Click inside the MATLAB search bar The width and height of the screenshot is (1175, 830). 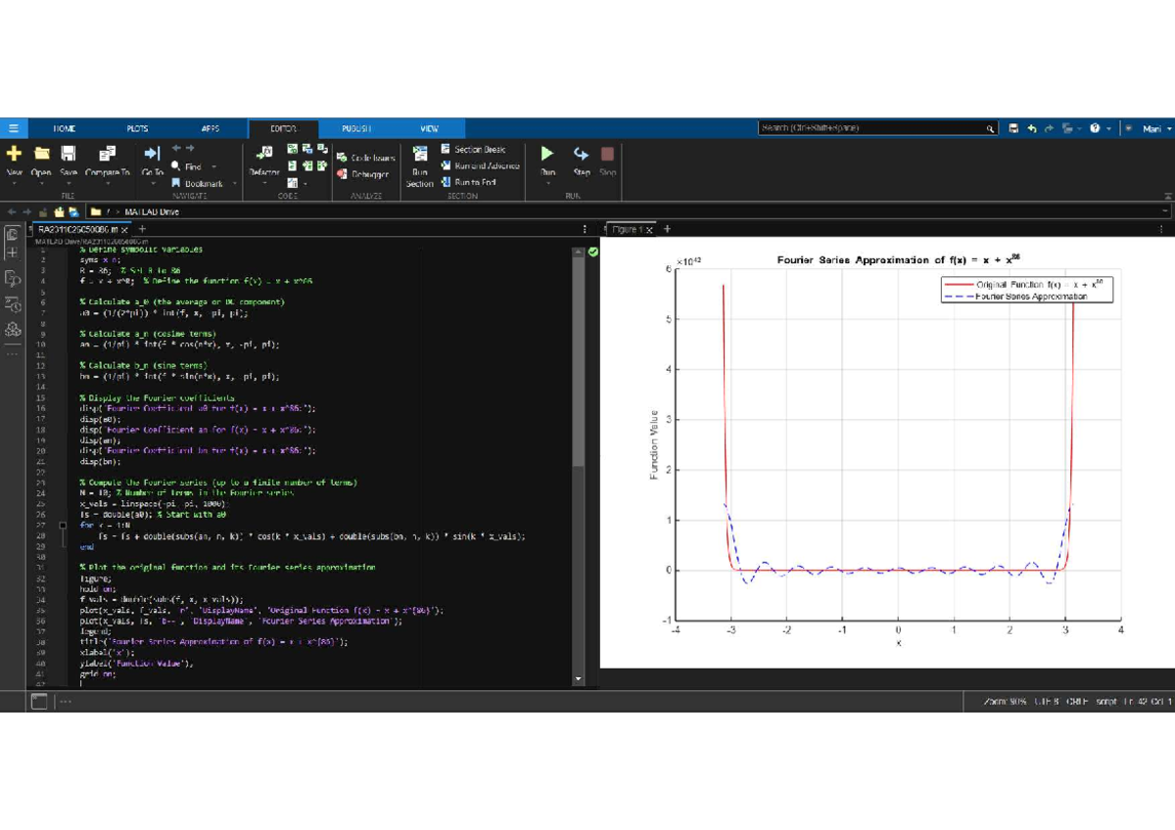coord(871,127)
